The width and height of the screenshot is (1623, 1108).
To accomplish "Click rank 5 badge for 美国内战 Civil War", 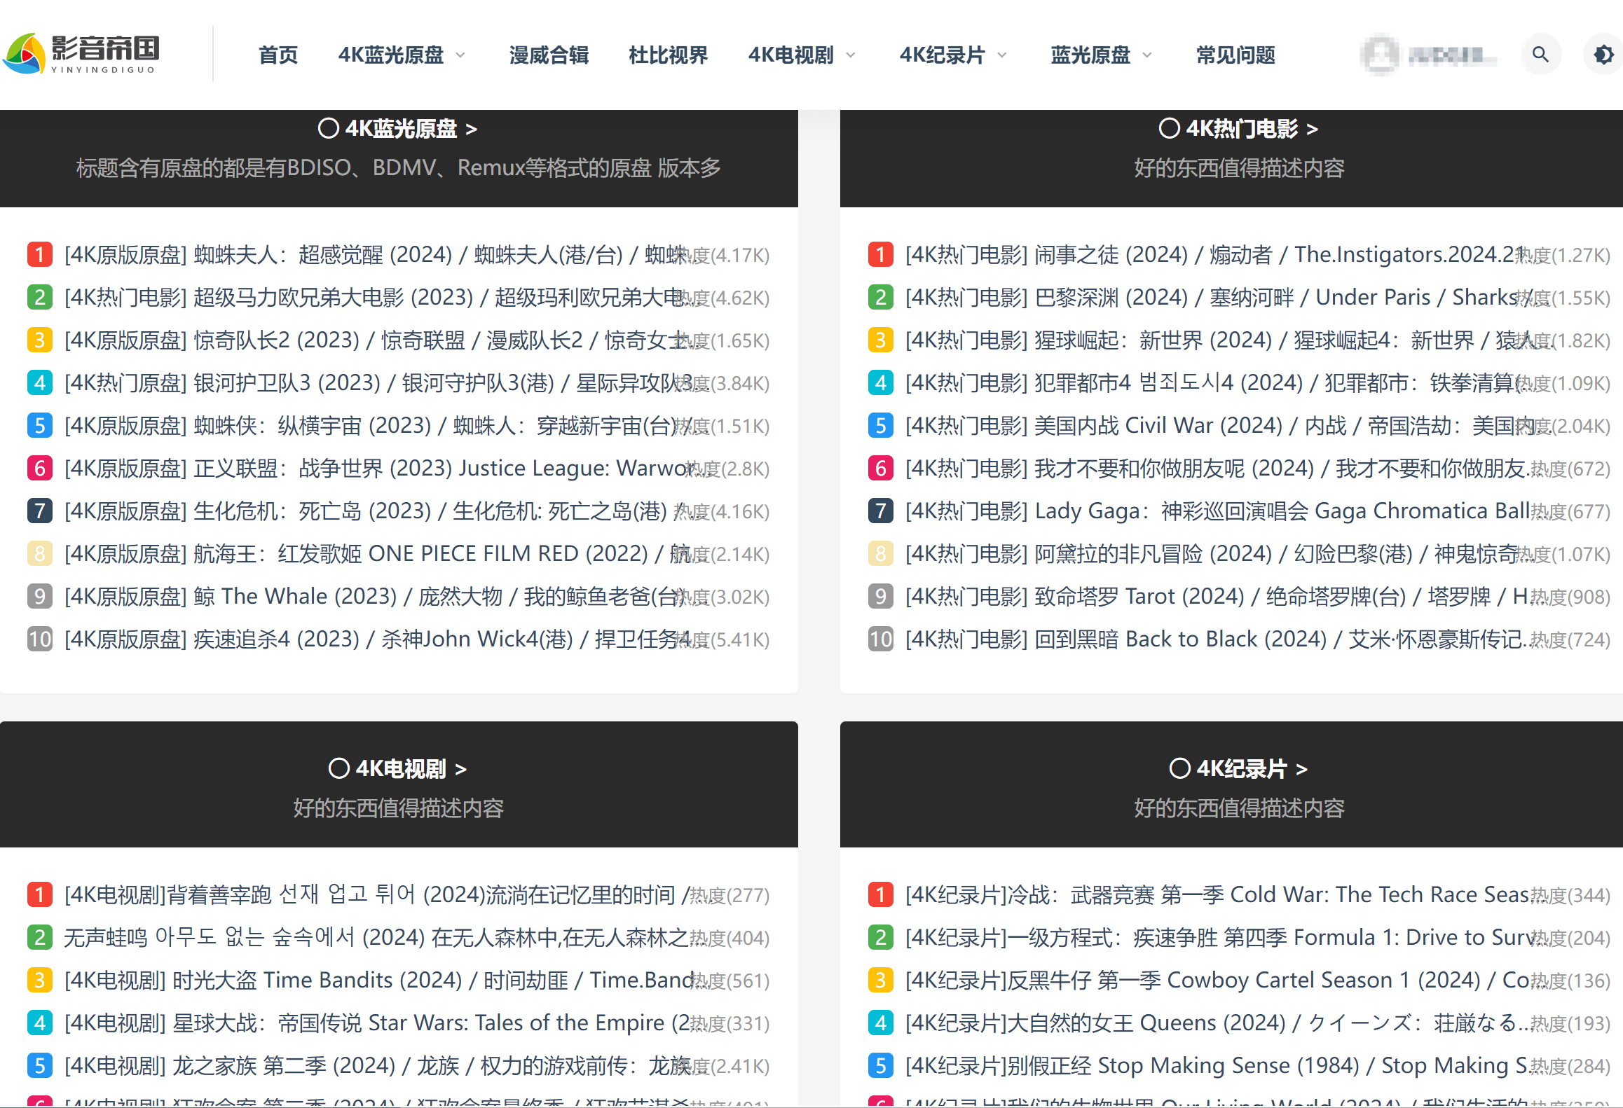I will pyautogui.click(x=881, y=425).
